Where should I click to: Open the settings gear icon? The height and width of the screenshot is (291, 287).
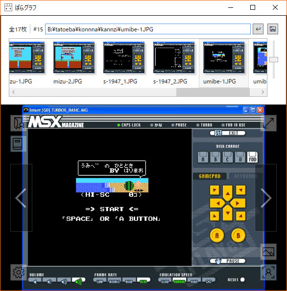pyautogui.click(x=18, y=272)
